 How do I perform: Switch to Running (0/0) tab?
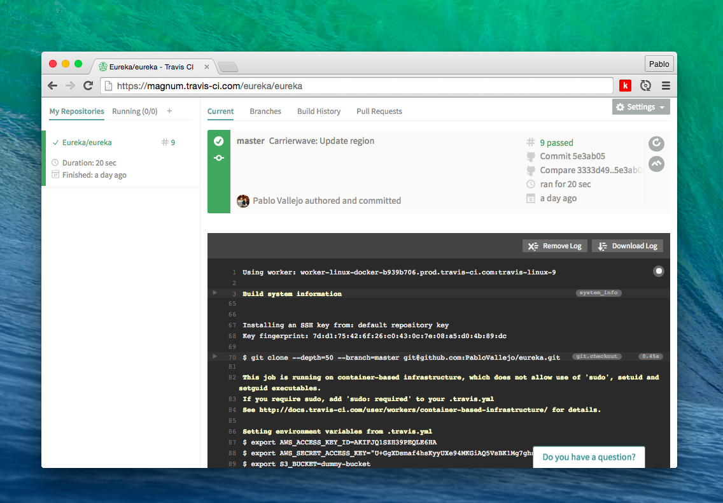[x=135, y=111]
